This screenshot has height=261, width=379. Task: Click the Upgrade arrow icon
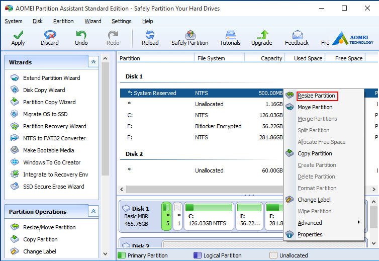[262, 35]
